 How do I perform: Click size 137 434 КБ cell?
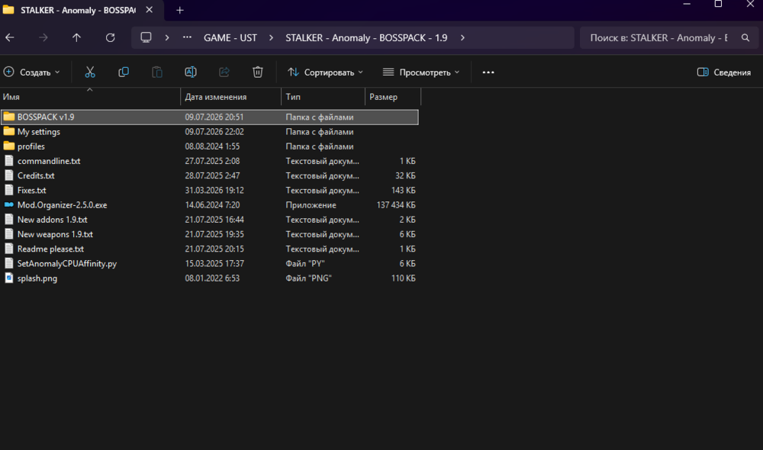click(396, 205)
